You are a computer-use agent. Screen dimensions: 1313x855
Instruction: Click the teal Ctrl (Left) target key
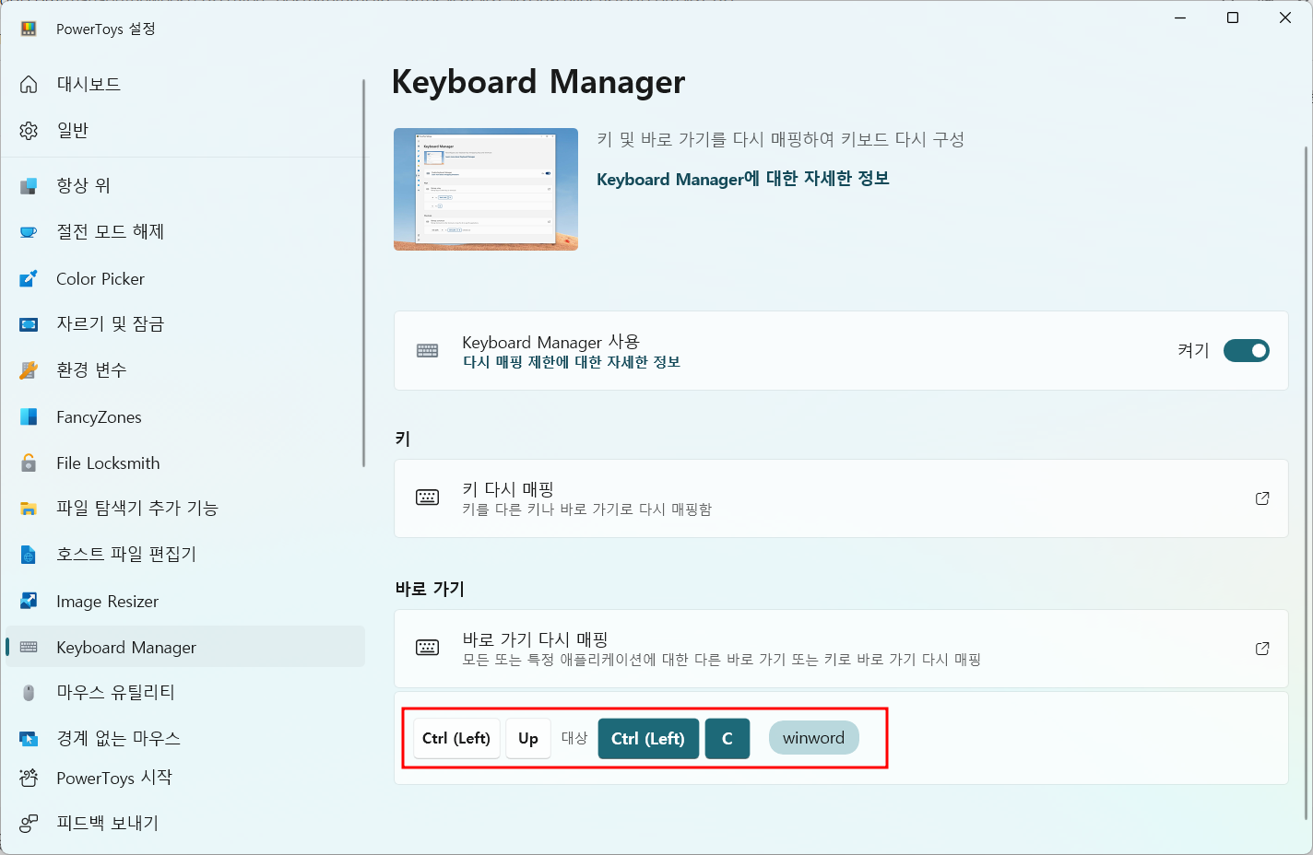[x=648, y=738]
